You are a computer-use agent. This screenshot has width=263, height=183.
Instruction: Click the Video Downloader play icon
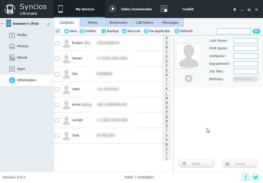click(x=113, y=9)
